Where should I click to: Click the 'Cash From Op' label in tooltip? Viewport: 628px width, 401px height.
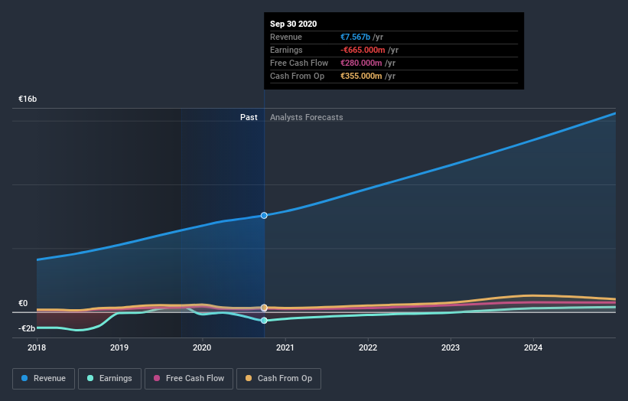pos(298,76)
